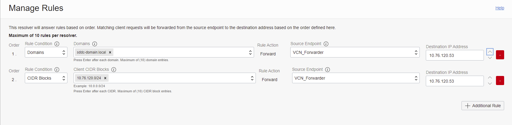Move rule 2 down with arrow
The height and width of the screenshot is (125, 512).
coord(490,84)
